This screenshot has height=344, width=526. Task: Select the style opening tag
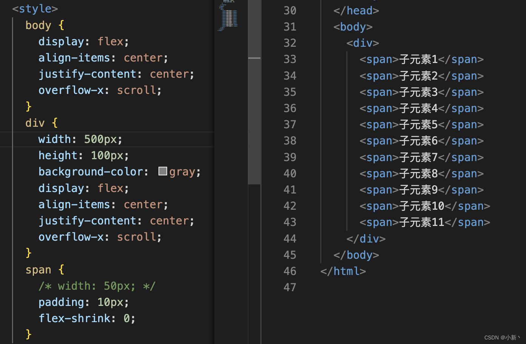click(35, 8)
